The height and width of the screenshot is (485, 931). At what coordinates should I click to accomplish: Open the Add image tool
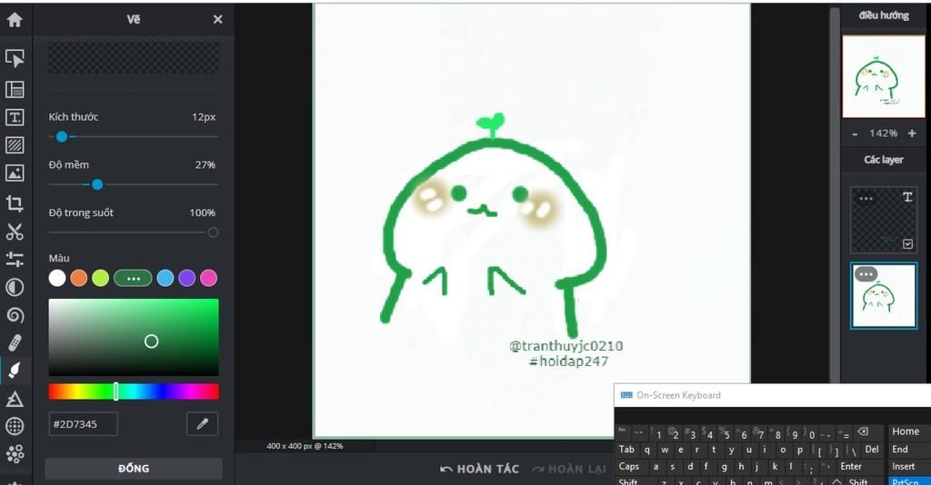tap(15, 173)
